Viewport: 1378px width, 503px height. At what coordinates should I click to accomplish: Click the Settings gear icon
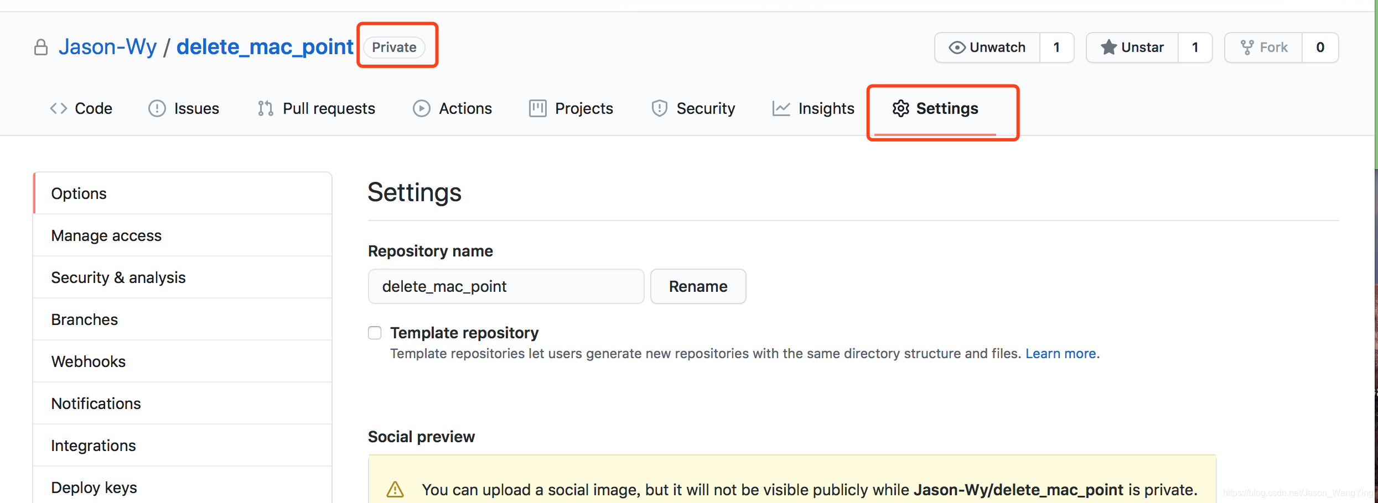tap(901, 108)
